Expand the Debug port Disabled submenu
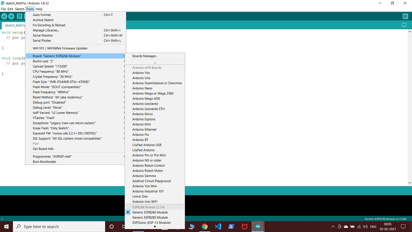This screenshot has height=232, width=412. 75,102
